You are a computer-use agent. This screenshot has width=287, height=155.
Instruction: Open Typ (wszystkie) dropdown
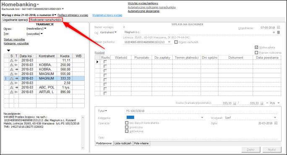[42, 34]
